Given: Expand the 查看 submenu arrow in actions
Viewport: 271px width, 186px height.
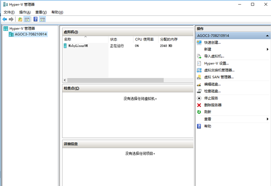Looking at the screenshot, I should (268, 119).
